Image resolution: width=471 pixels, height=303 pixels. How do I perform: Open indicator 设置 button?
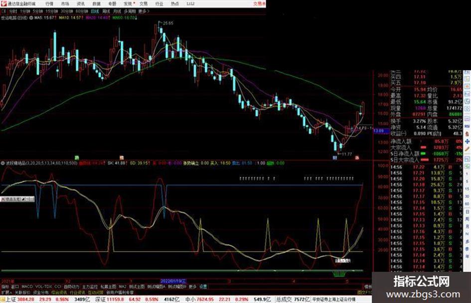pos(203,287)
